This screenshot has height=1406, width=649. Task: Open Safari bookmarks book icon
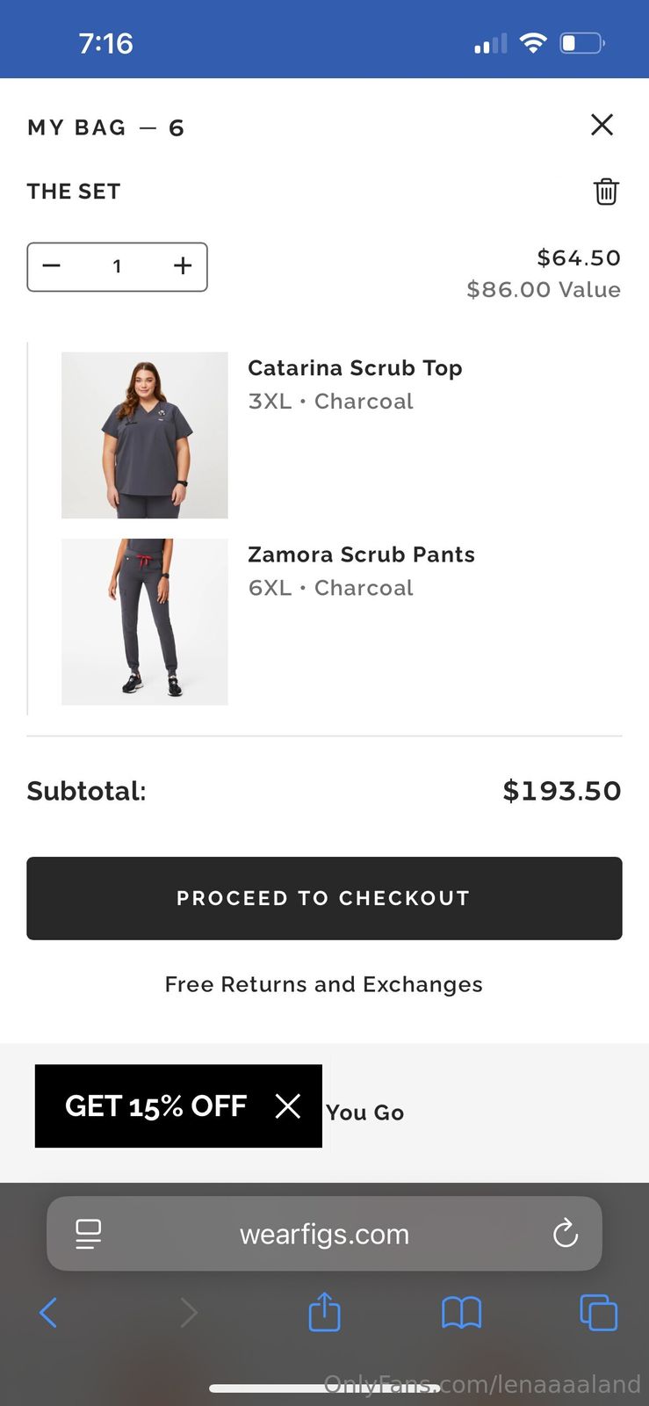(461, 1313)
